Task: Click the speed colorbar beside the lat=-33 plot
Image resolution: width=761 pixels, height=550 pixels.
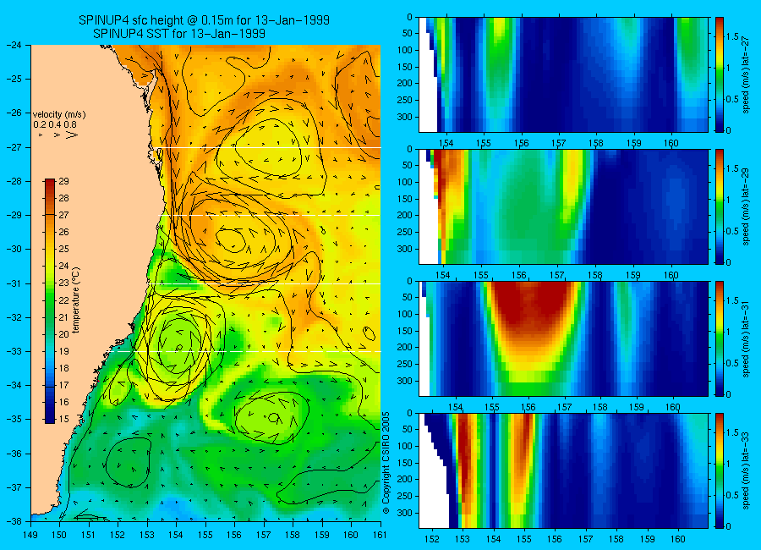Action: 719,470
